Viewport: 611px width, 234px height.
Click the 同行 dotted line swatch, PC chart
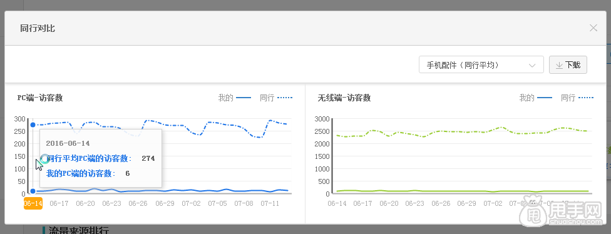pos(285,98)
